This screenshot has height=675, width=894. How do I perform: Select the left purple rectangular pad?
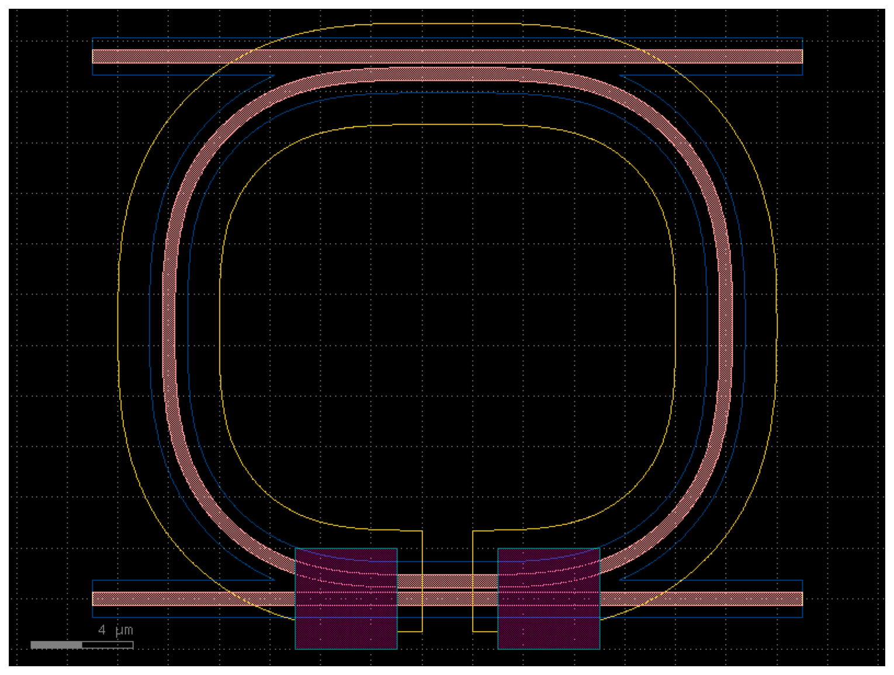(346, 598)
